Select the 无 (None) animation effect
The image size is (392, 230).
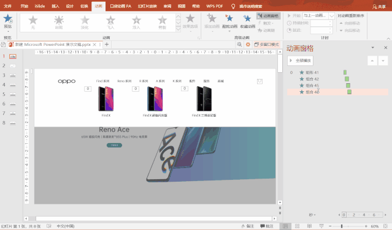33,23
